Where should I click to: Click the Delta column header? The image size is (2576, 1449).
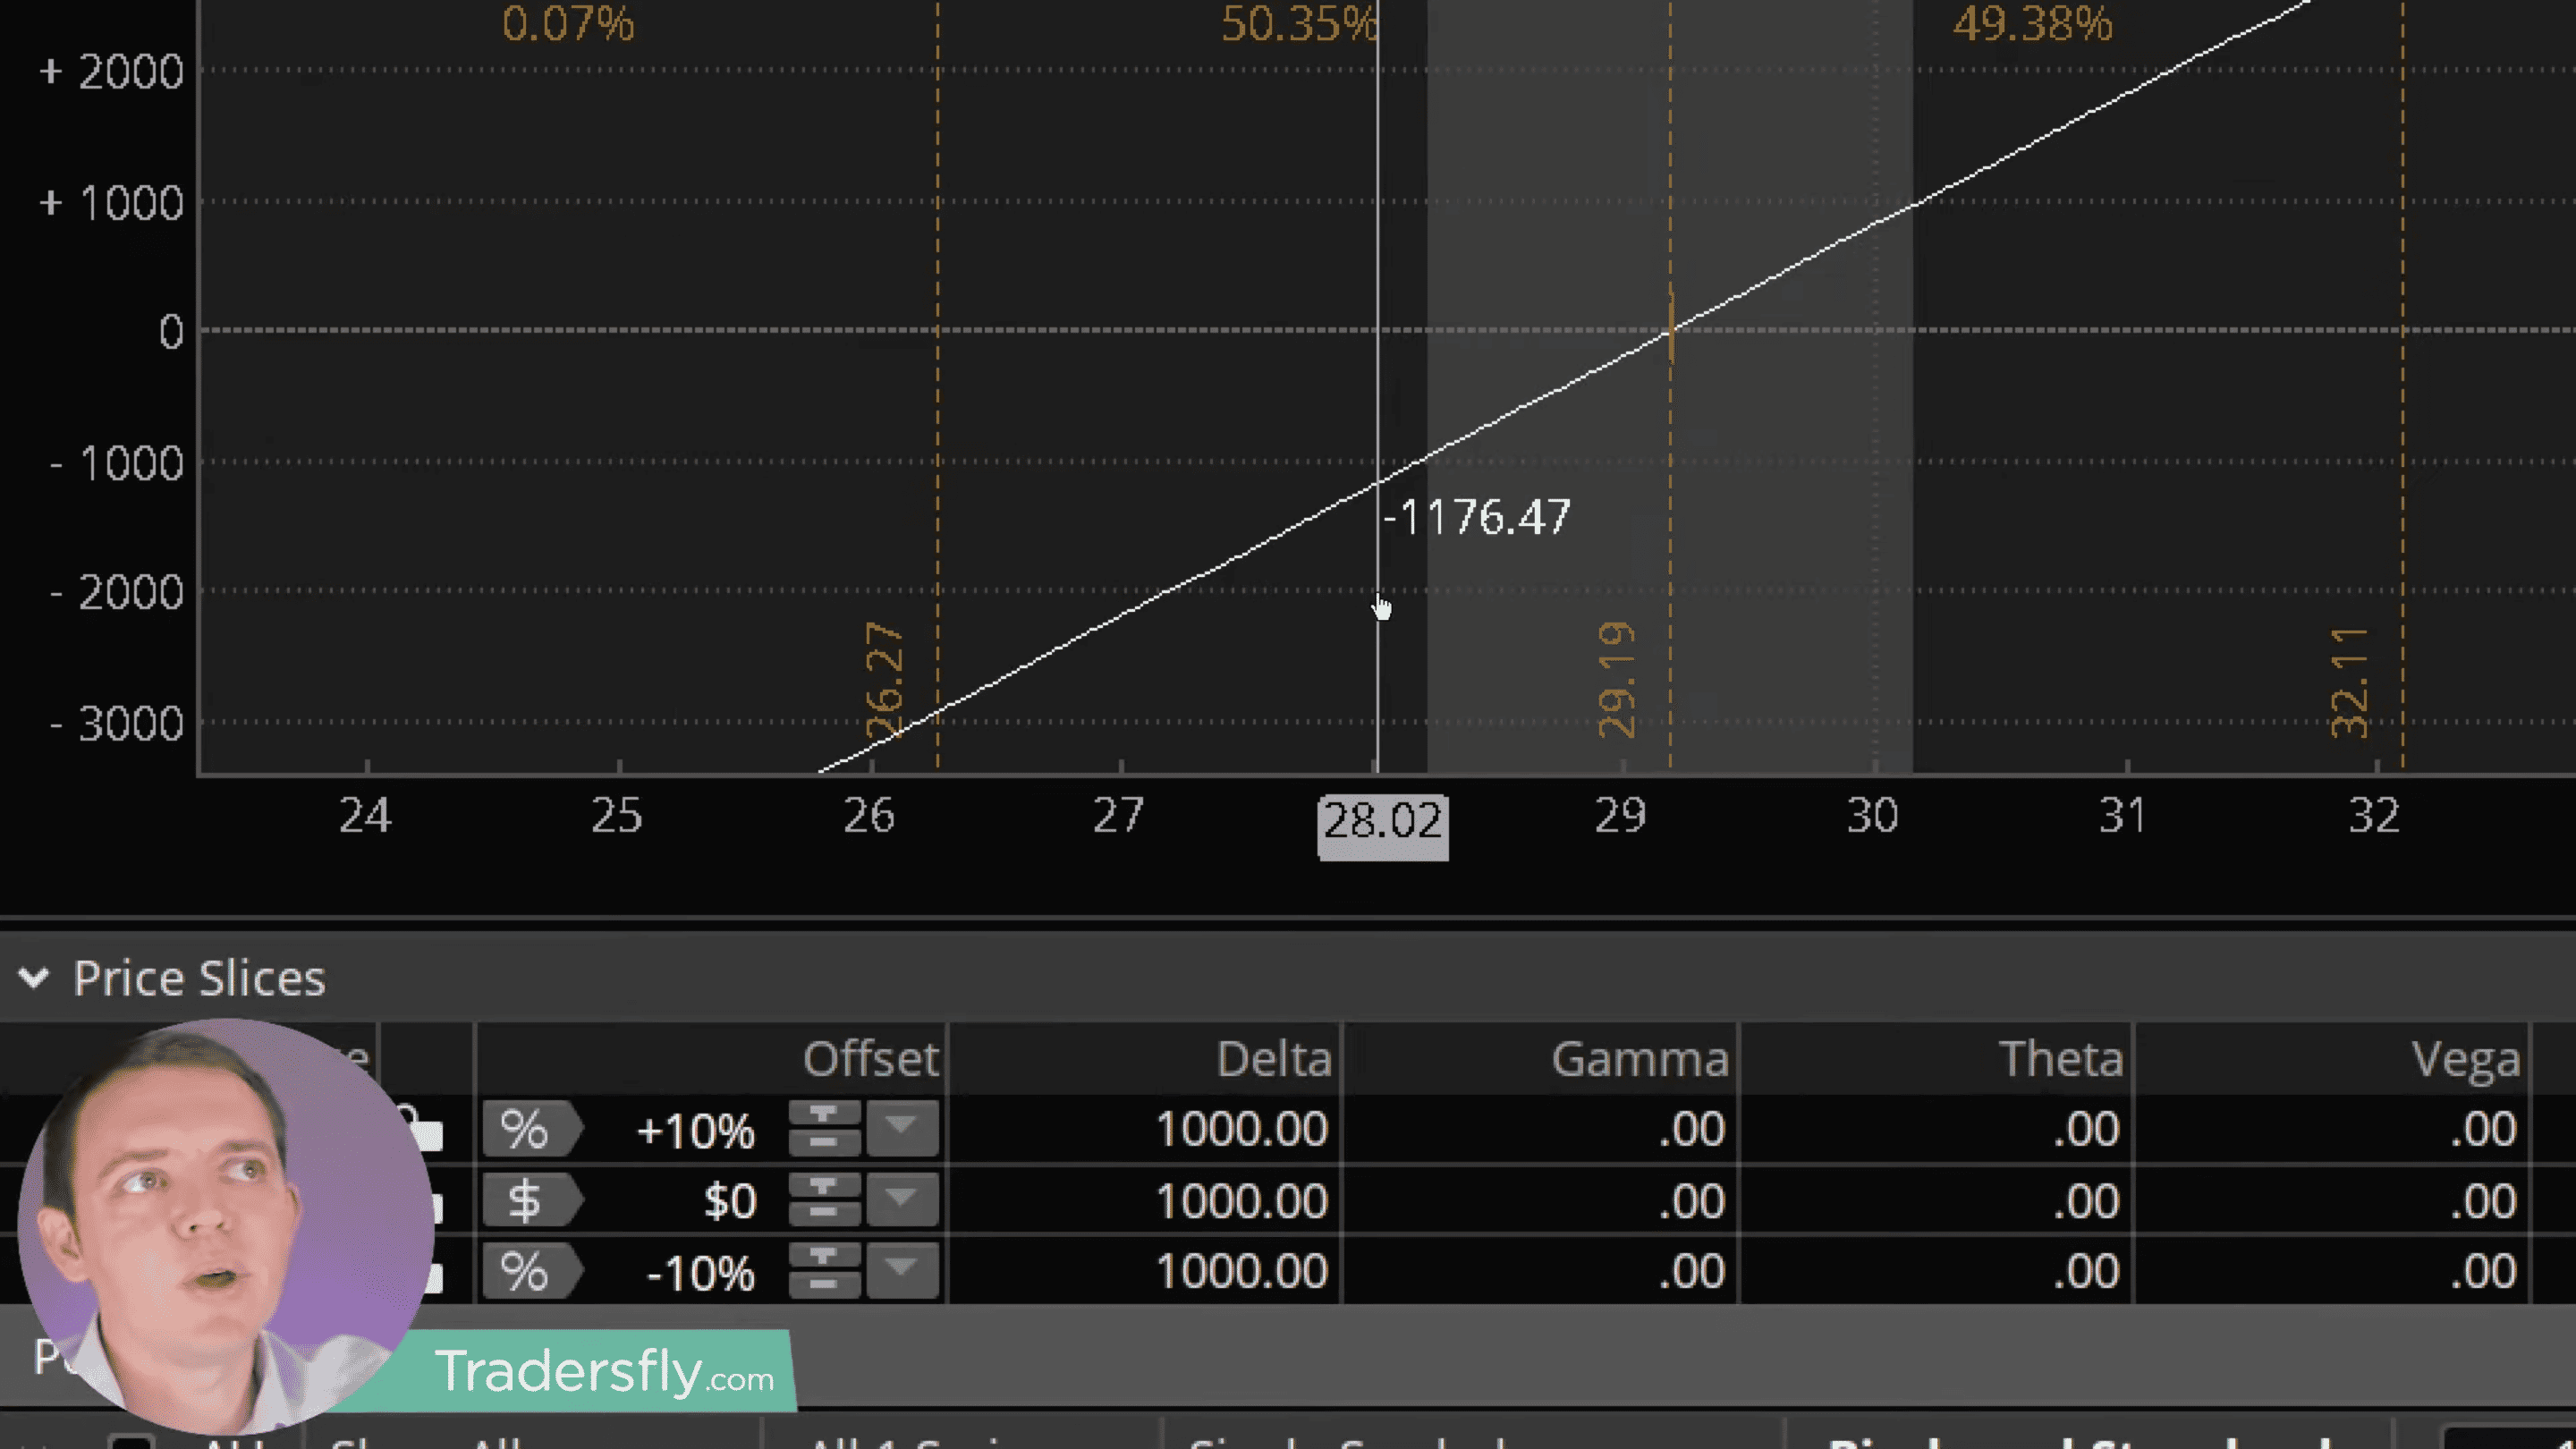pyautogui.click(x=1274, y=1059)
